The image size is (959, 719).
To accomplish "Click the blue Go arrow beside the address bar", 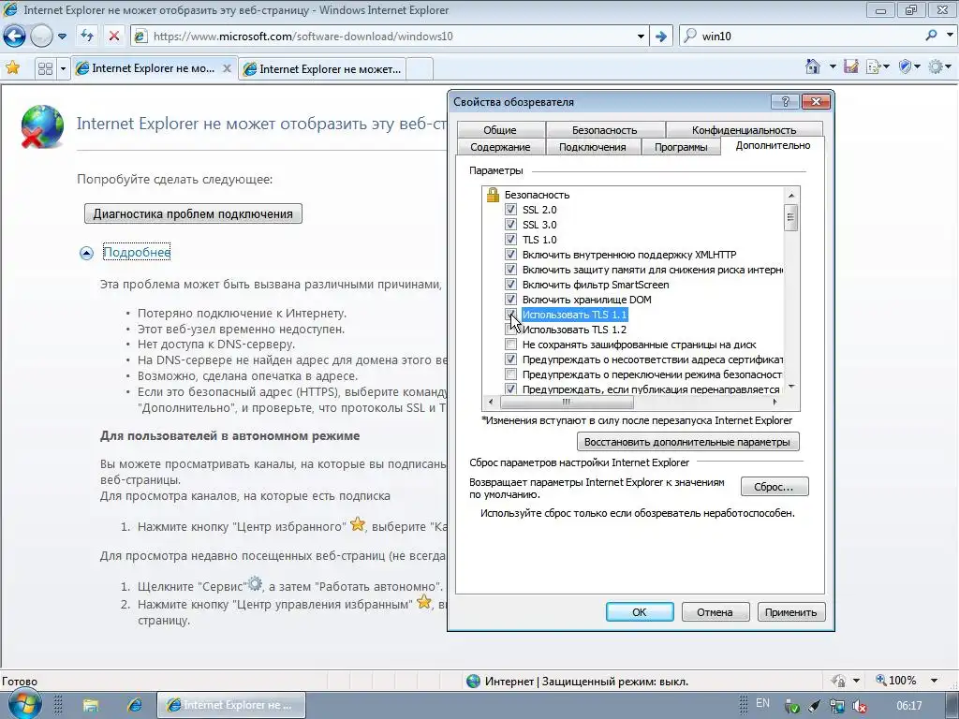I will click(660, 37).
